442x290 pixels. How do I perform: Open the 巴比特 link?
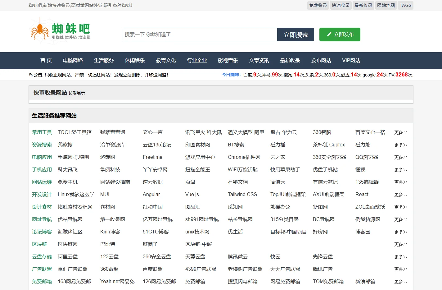click(x=108, y=244)
